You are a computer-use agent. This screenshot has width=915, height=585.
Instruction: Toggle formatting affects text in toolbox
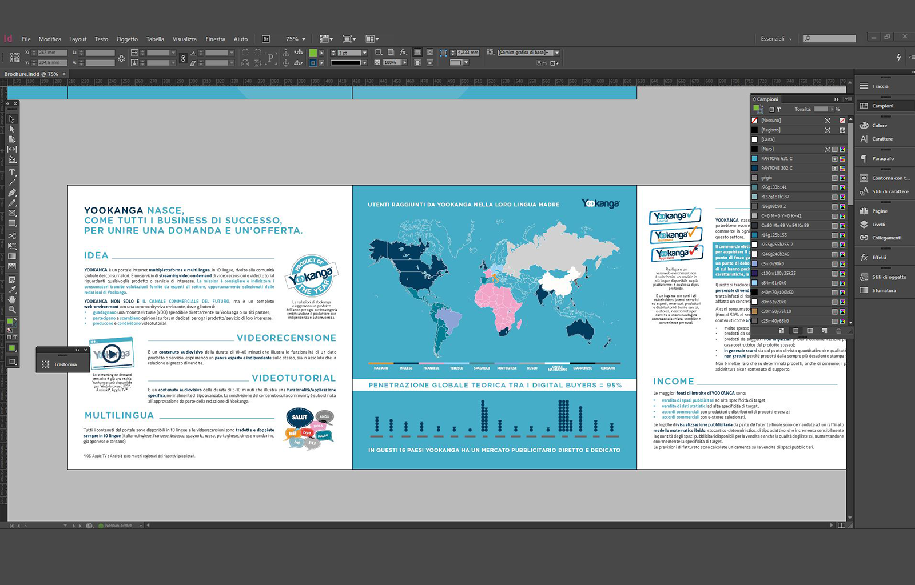(x=15, y=338)
